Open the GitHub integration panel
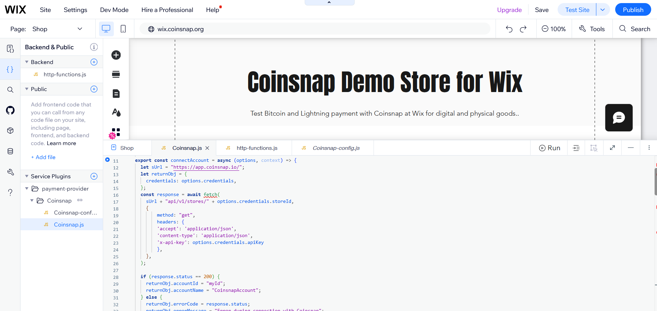657x311 pixels. coord(10,110)
